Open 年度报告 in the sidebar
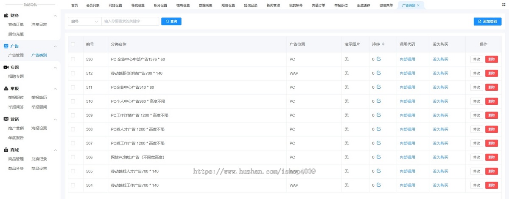Screen dimensions: 509x199 click(16, 138)
